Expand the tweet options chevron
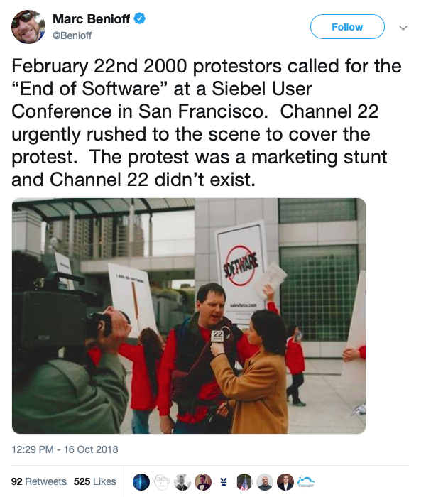 [403, 28]
